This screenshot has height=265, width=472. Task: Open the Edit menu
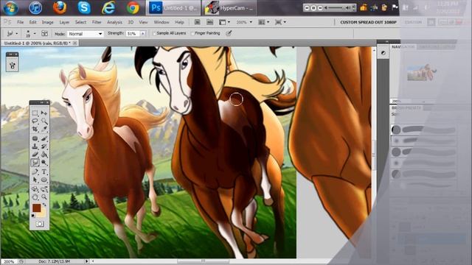[32, 22]
